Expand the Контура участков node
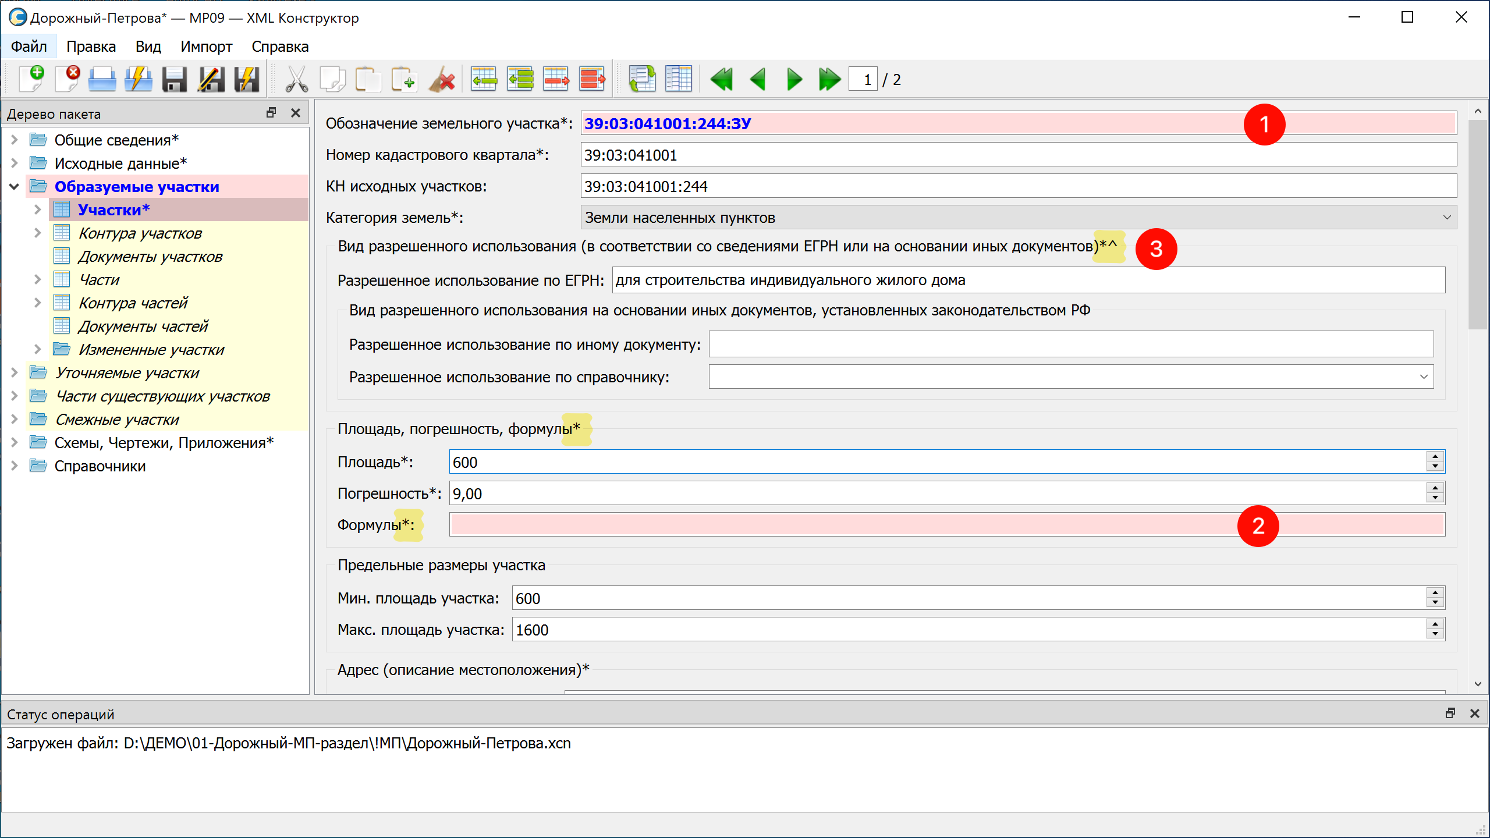This screenshot has height=838, width=1490. pyautogui.click(x=38, y=233)
